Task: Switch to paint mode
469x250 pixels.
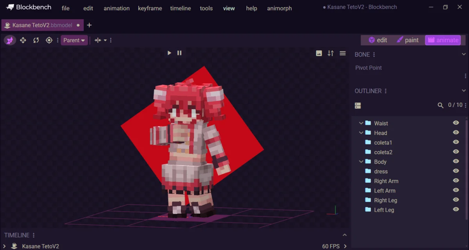Action: click(x=407, y=40)
